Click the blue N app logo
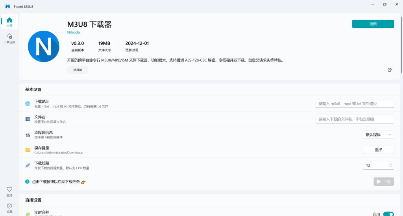The width and height of the screenshot is (403, 216). point(43,46)
